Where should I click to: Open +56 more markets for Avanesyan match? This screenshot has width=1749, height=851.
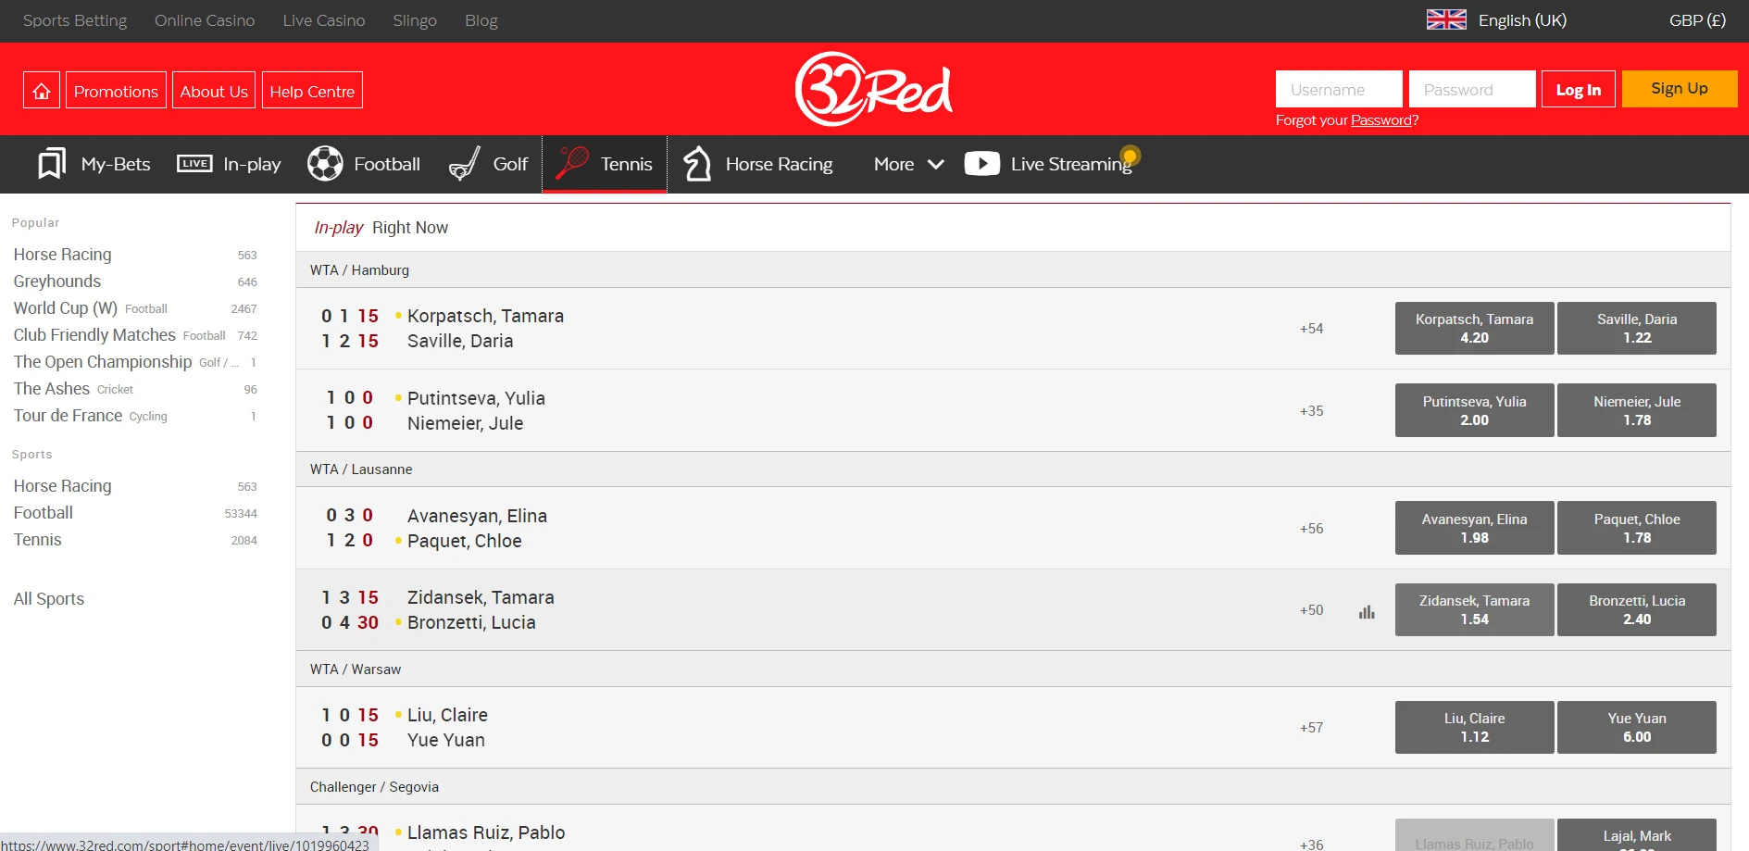click(x=1311, y=529)
